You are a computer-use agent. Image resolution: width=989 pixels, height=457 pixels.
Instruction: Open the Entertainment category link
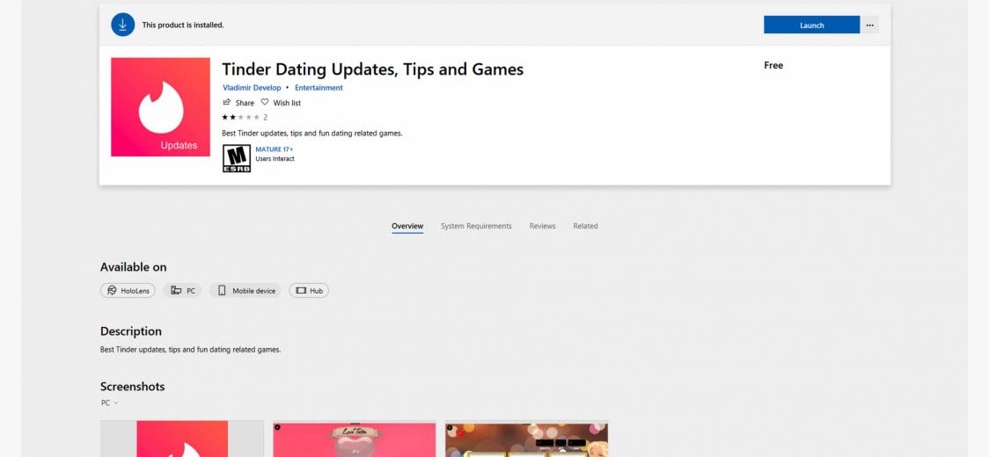point(319,88)
